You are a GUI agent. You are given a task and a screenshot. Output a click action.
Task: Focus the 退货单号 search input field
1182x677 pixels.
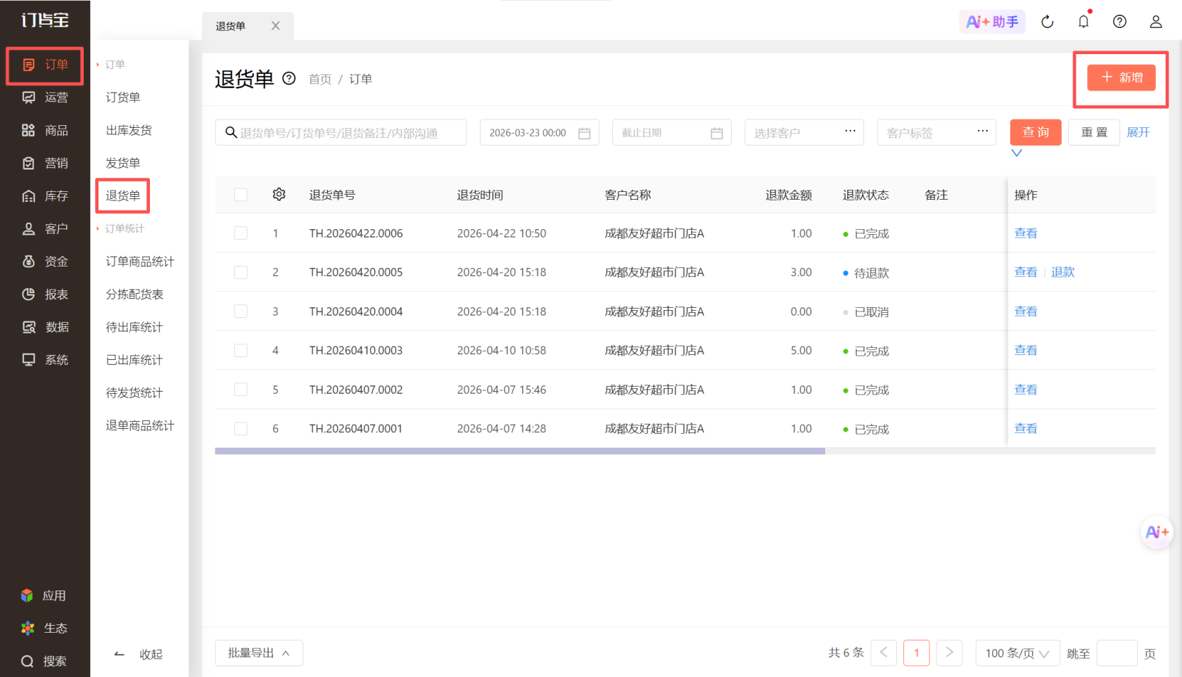pyautogui.click(x=341, y=132)
